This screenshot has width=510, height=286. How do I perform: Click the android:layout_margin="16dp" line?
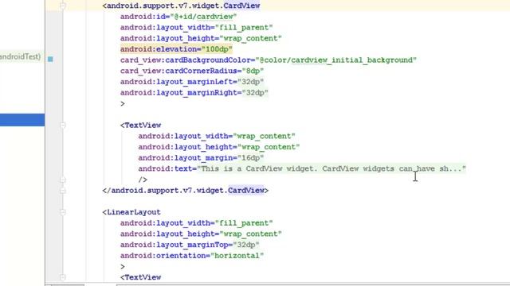coord(201,158)
